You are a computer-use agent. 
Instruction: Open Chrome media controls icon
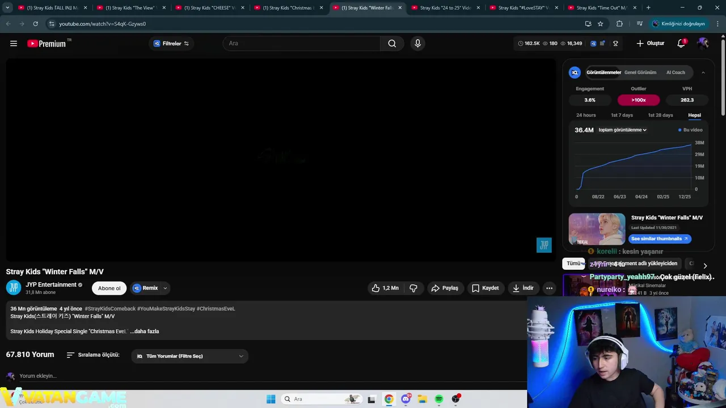pos(640,24)
